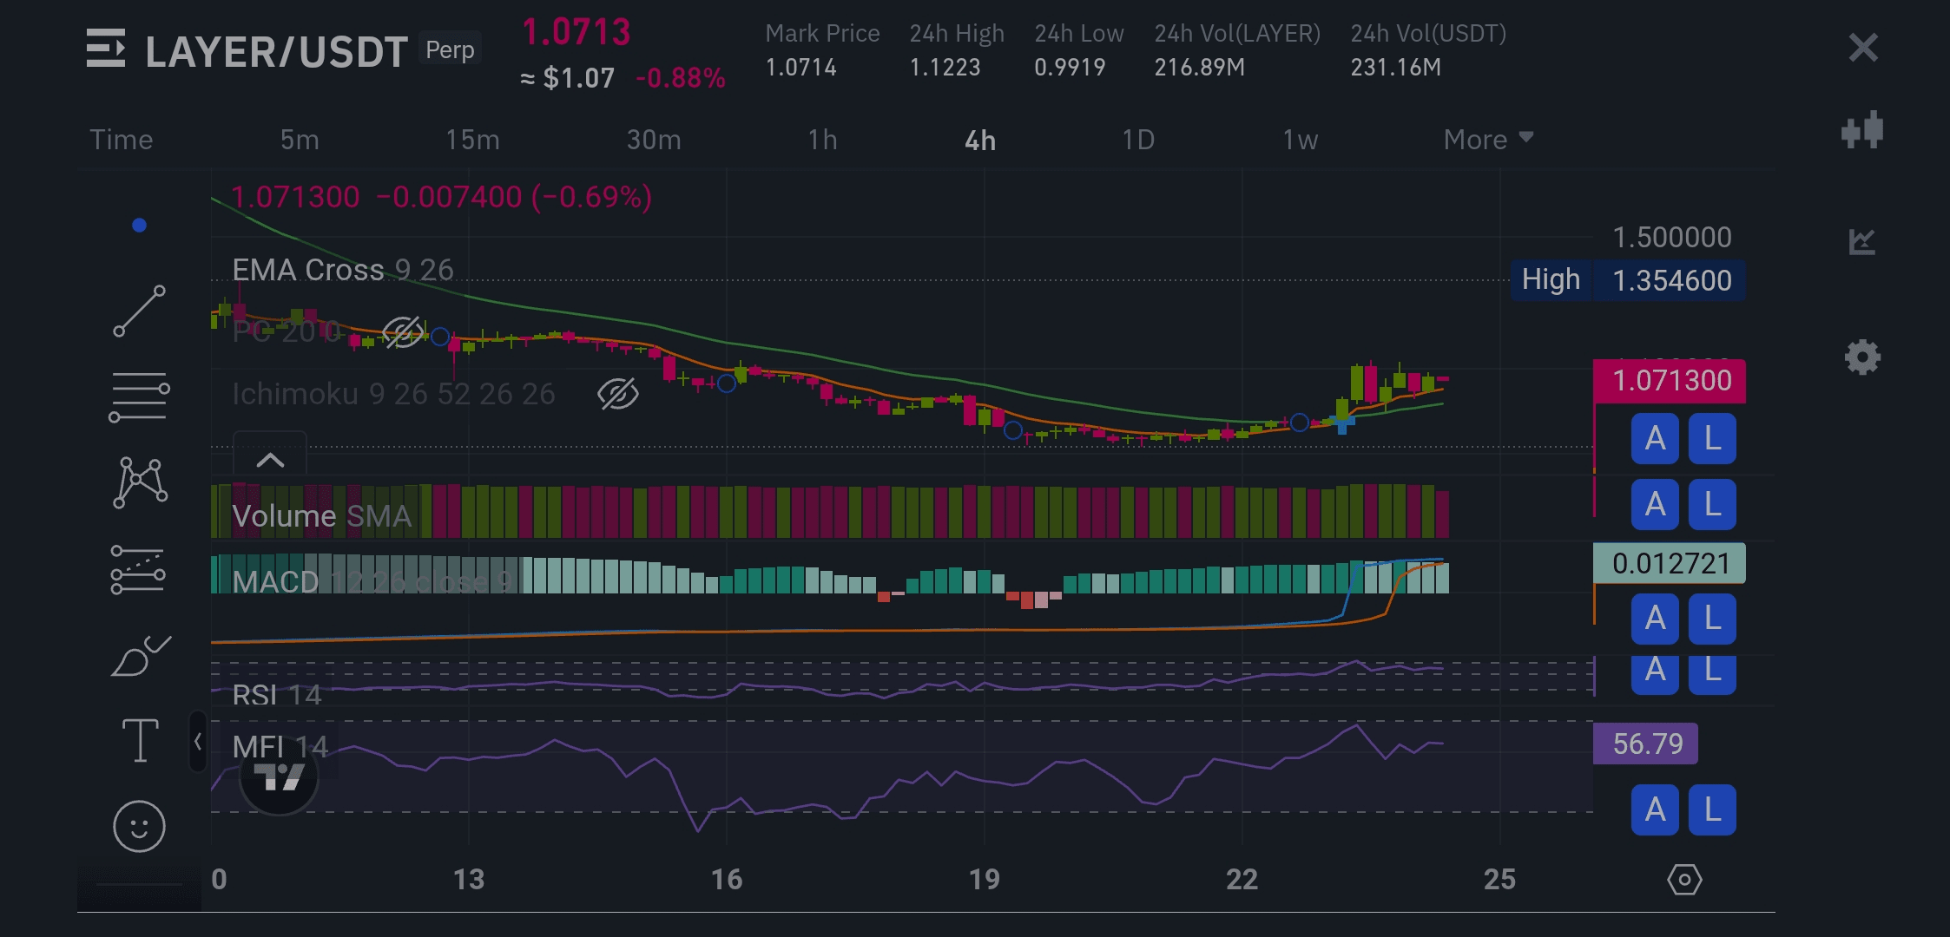
Task: Select the trend line drawing tool
Action: click(139, 311)
